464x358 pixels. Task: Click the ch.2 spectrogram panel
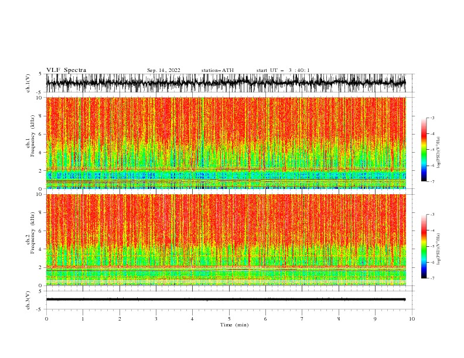[226, 240]
